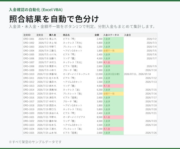The image size is (180, 149).
Task: Click the ブローチ product in ORD-1009 row
Action: pyautogui.click(x=70, y=70)
